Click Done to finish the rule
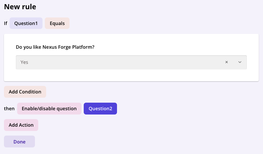This screenshot has width=263, height=154. (x=19, y=141)
